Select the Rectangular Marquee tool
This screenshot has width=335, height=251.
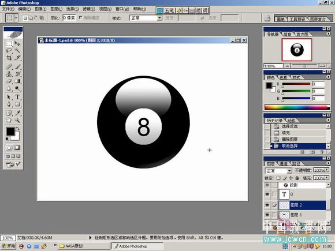click(9, 44)
